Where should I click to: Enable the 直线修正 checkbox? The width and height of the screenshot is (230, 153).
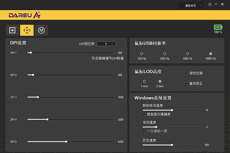pyautogui.click(x=186, y=84)
